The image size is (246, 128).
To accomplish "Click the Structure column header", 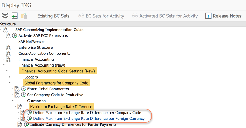I will (x=8, y=24).
